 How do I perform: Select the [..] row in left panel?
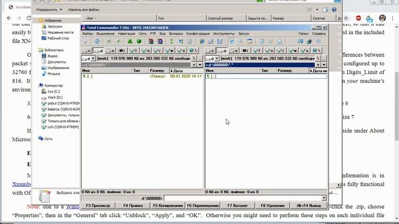click(142, 76)
